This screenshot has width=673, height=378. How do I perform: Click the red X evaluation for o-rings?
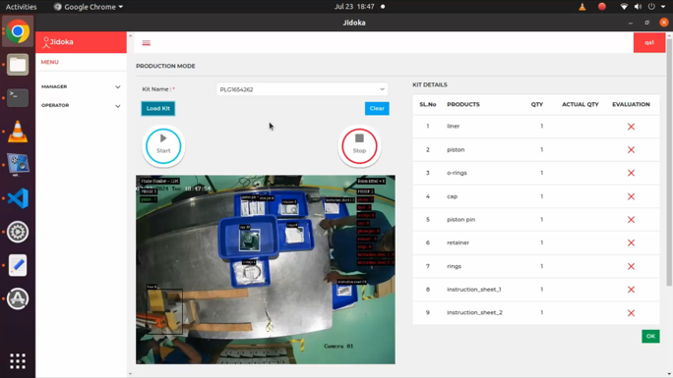pos(631,173)
